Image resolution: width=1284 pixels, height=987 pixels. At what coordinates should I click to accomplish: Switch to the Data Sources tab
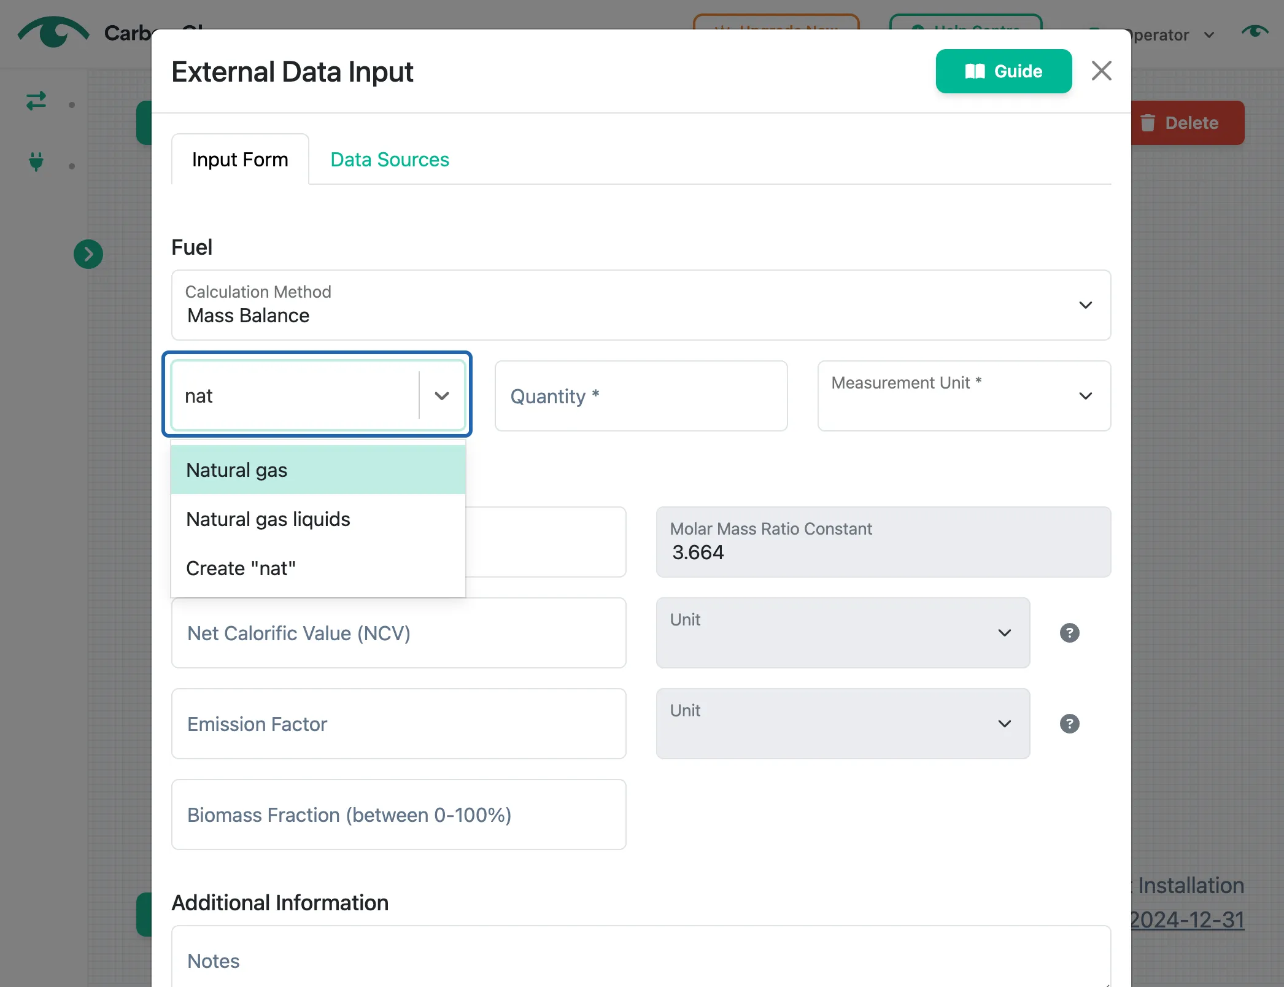click(x=390, y=160)
